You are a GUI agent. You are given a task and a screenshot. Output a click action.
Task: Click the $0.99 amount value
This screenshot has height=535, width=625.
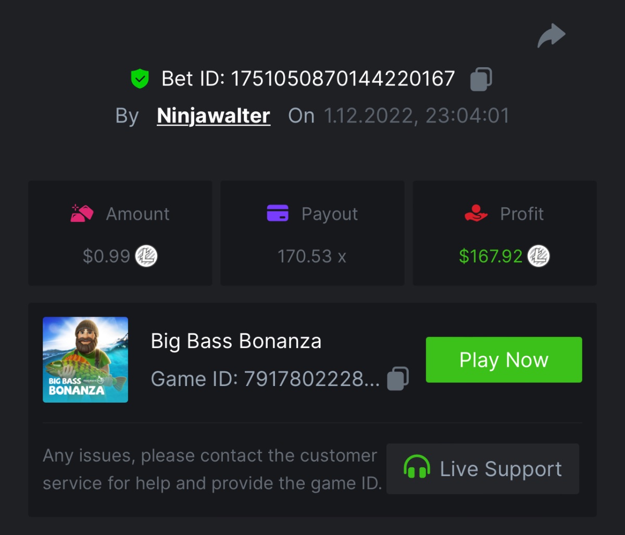106,256
